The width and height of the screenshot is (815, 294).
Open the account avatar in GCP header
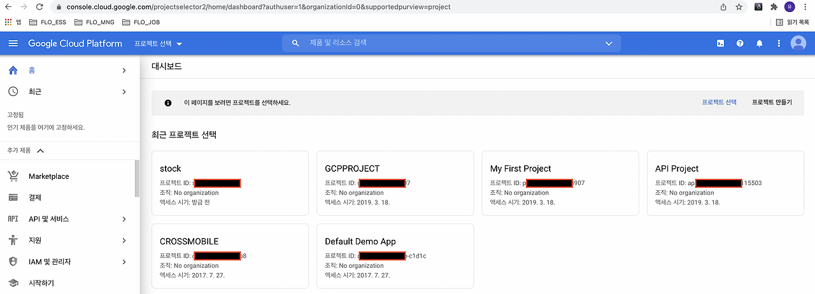pyautogui.click(x=798, y=43)
